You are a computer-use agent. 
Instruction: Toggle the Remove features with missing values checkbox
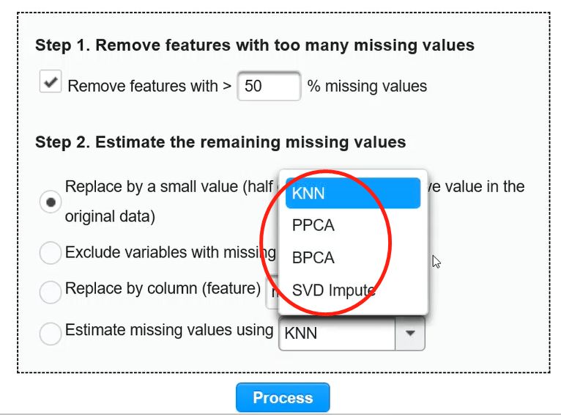pyautogui.click(x=51, y=81)
